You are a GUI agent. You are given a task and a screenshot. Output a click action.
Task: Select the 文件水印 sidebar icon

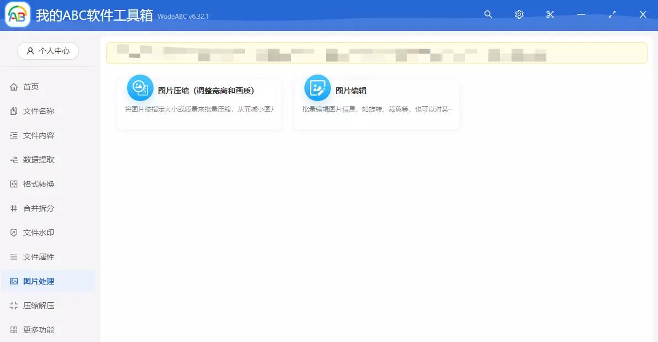pyautogui.click(x=13, y=233)
